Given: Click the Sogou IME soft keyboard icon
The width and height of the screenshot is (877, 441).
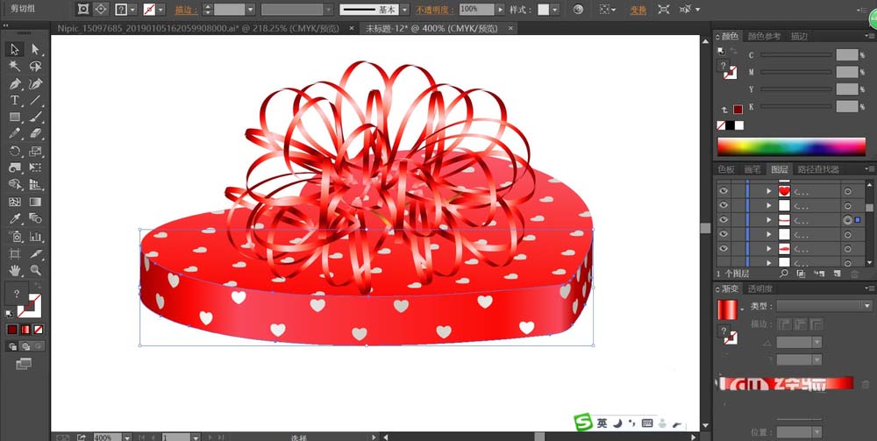Looking at the screenshot, I should tap(648, 423).
